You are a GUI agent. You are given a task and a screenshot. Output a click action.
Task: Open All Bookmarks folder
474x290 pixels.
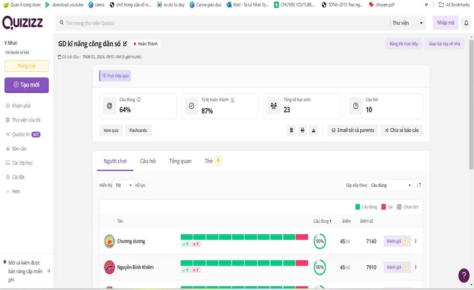[454, 5]
